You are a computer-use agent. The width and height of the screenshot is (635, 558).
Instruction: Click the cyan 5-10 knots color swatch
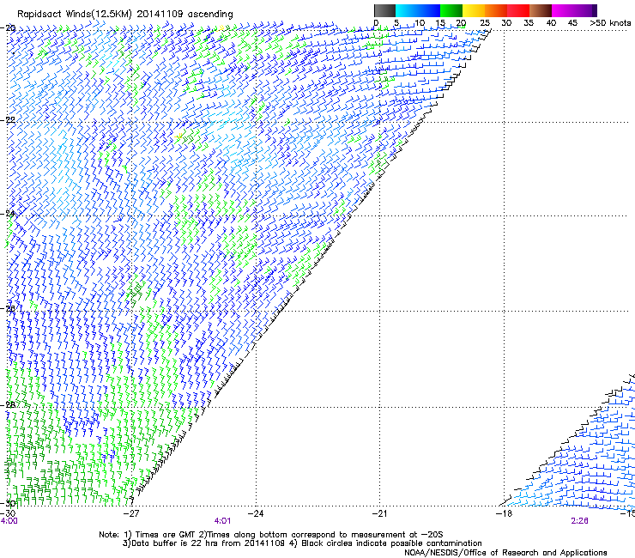coord(407,10)
